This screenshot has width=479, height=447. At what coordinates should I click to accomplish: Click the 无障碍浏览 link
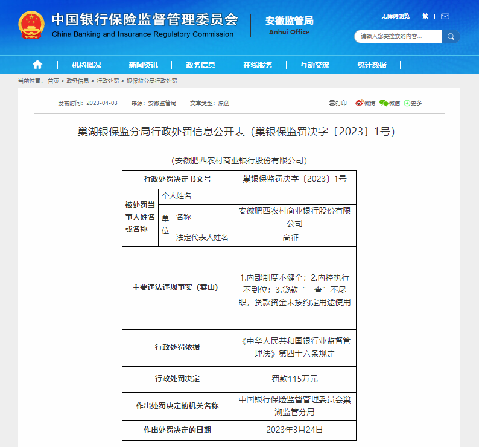[396, 16]
